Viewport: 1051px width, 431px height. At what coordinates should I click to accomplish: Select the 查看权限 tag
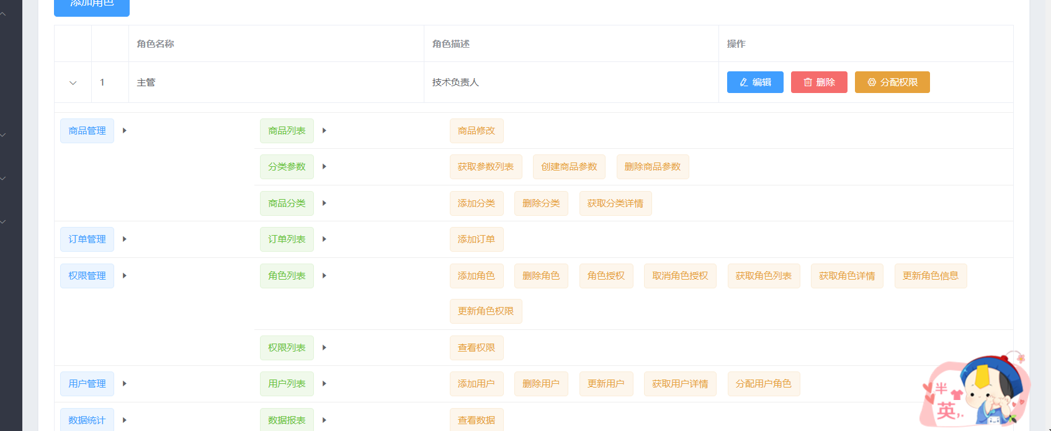click(476, 348)
